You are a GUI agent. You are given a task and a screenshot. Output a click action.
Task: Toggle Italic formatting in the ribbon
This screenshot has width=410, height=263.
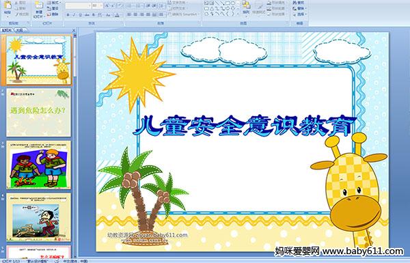(74, 15)
